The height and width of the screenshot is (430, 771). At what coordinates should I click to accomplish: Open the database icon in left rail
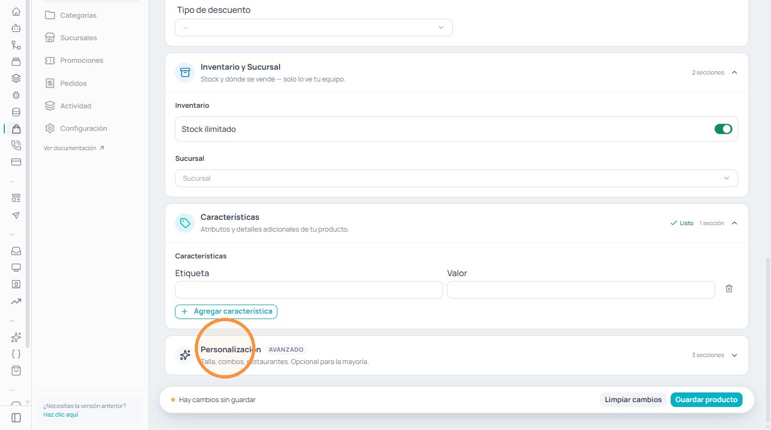(x=16, y=112)
